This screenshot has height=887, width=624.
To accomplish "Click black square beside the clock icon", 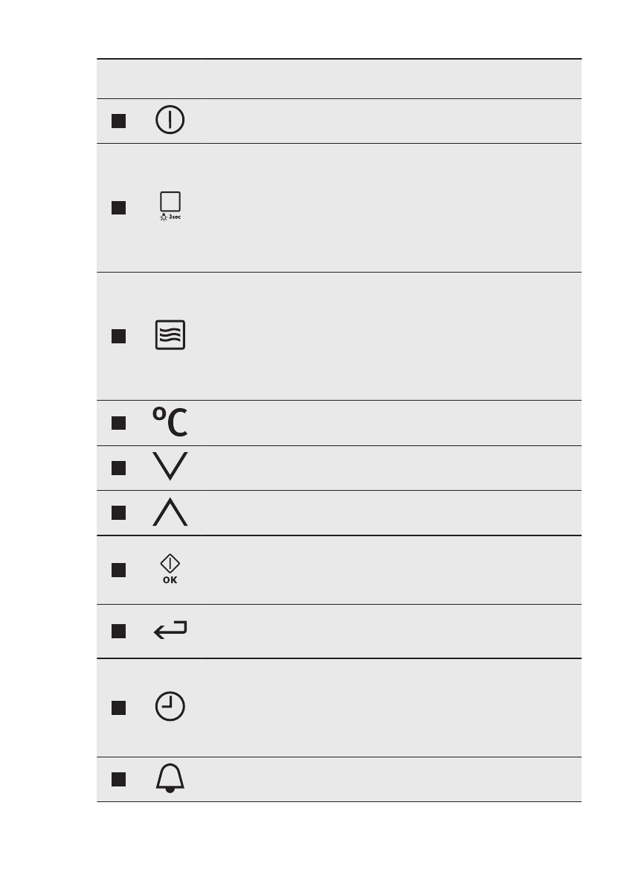I will pos(118,708).
